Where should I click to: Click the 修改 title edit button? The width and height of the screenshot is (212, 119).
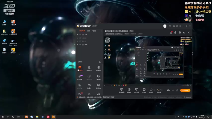pos(131,31)
